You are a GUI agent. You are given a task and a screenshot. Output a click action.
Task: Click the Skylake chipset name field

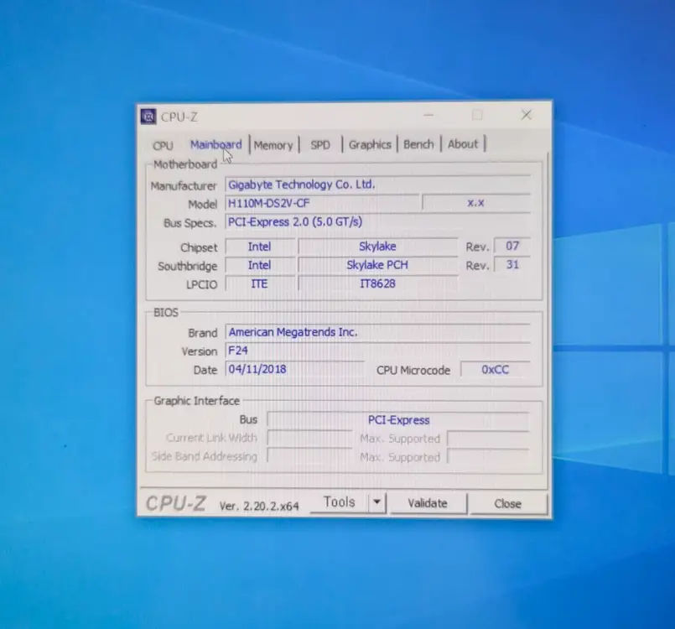click(x=377, y=247)
